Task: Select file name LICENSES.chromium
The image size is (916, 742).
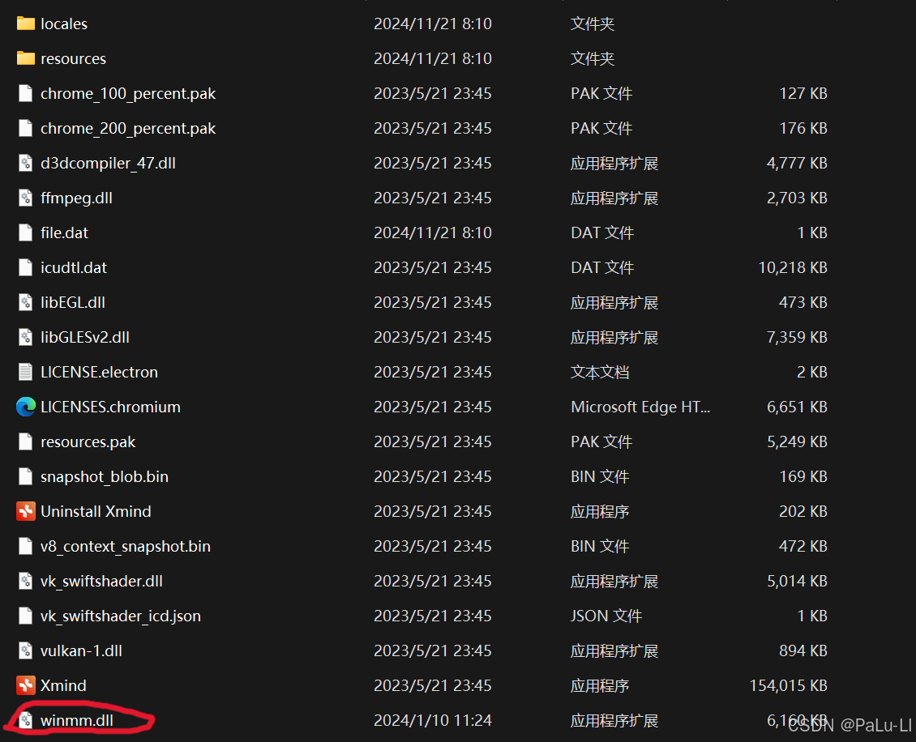Action: tap(110, 407)
